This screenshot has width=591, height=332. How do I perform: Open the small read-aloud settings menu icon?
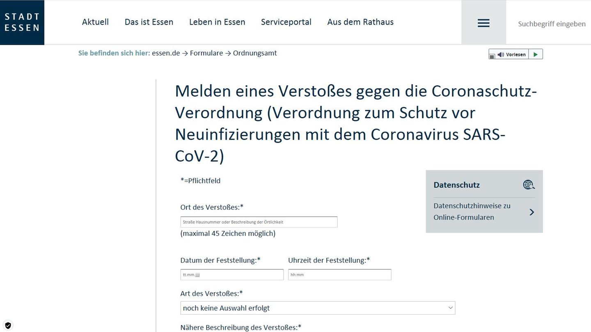point(492,56)
